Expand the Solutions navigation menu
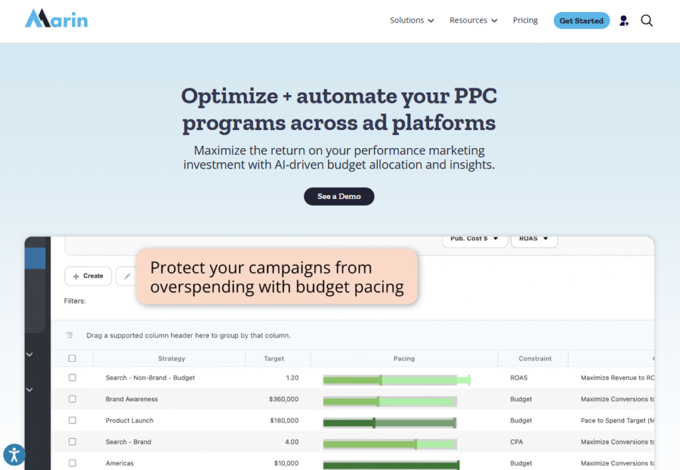 click(x=412, y=21)
